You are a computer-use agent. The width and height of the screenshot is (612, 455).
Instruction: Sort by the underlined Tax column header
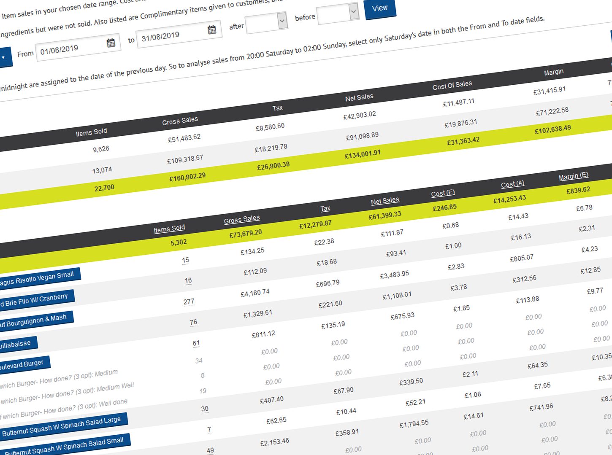(x=325, y=208)
